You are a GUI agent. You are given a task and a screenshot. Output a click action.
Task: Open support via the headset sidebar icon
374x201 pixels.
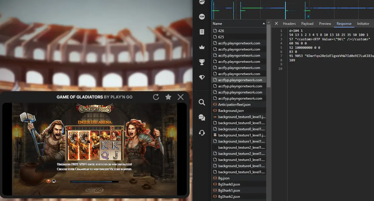202,133
